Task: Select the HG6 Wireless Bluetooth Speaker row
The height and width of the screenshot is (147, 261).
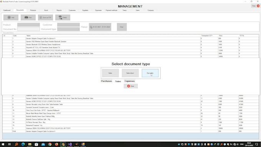Action: 130,41
